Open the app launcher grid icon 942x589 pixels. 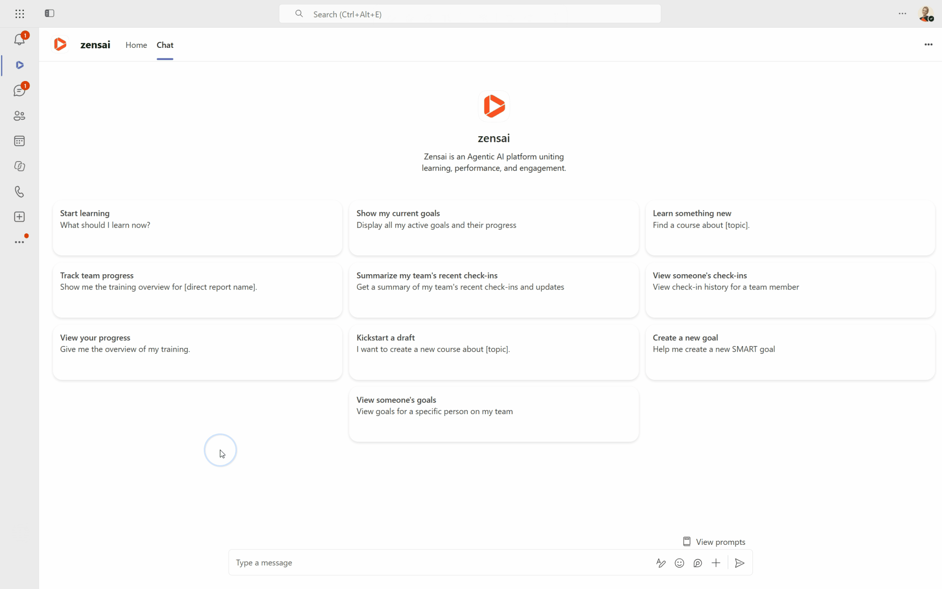19,14
